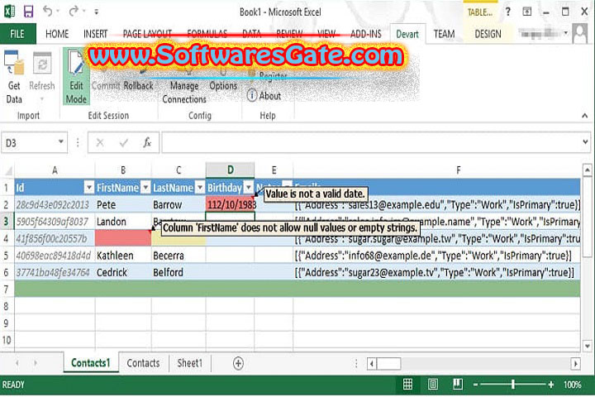Open Devart Options
The image size is (595, 397).
click(x=223, y=86)
